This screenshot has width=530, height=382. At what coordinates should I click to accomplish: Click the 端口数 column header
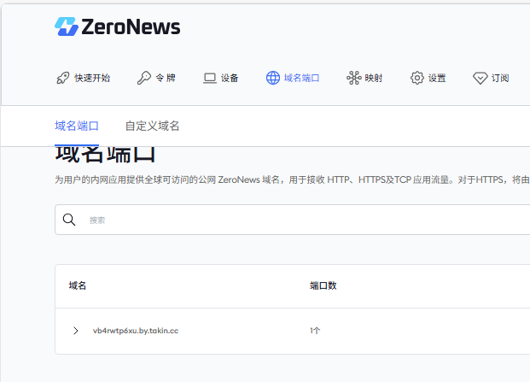click(x=323, y=285)
